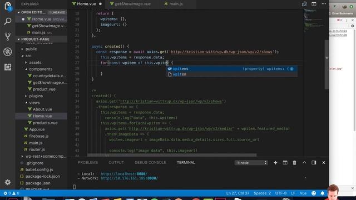Collapse the views folder
Viewport: 356px width, 200px height.
point(34,103)
